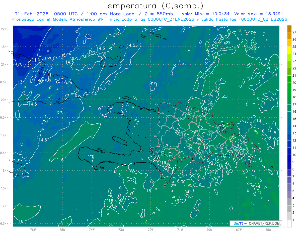301x233 pixels.
Task: Click the '70W' longitude axis label
Action: click(209, 229)
